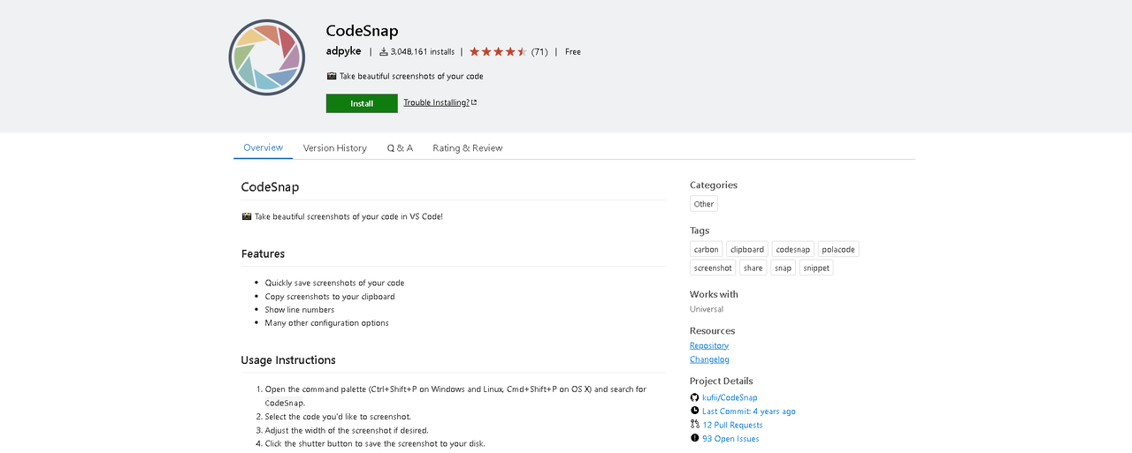Select the carbon tag
The width and height of the screenshot is (1132, 453).
coord(706,249)
